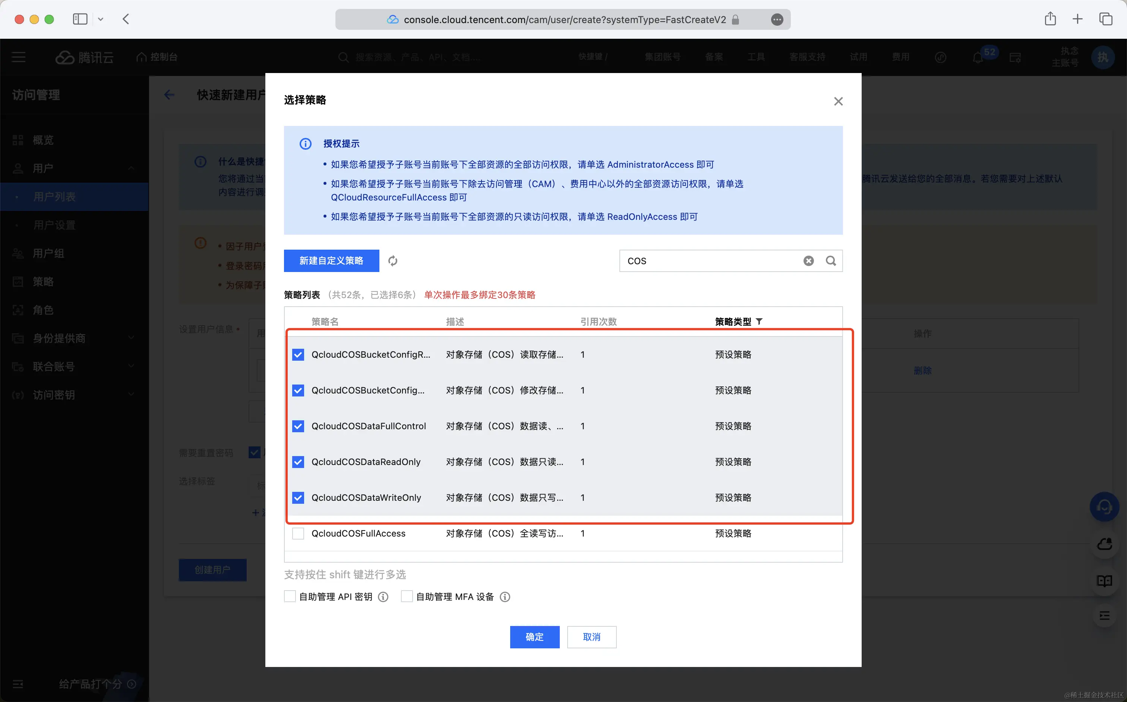Viewport: 1127px width, 702px height.
Task: Cancel the dialog with 取消 button
Action: click(591, 637)
